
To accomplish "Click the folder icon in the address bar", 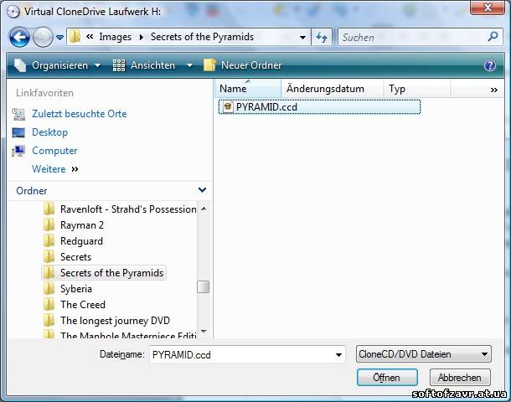I will (x=75, y=37).
